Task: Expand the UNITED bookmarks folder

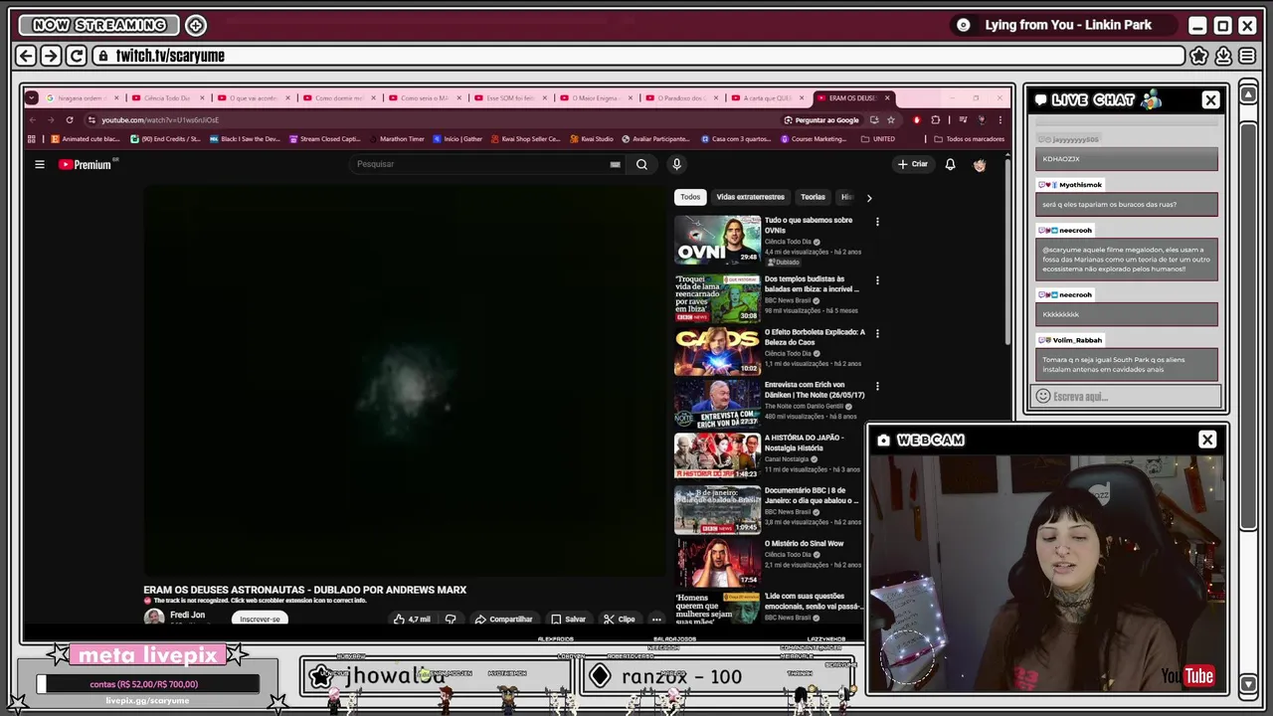Action: [x=878, y=139]
